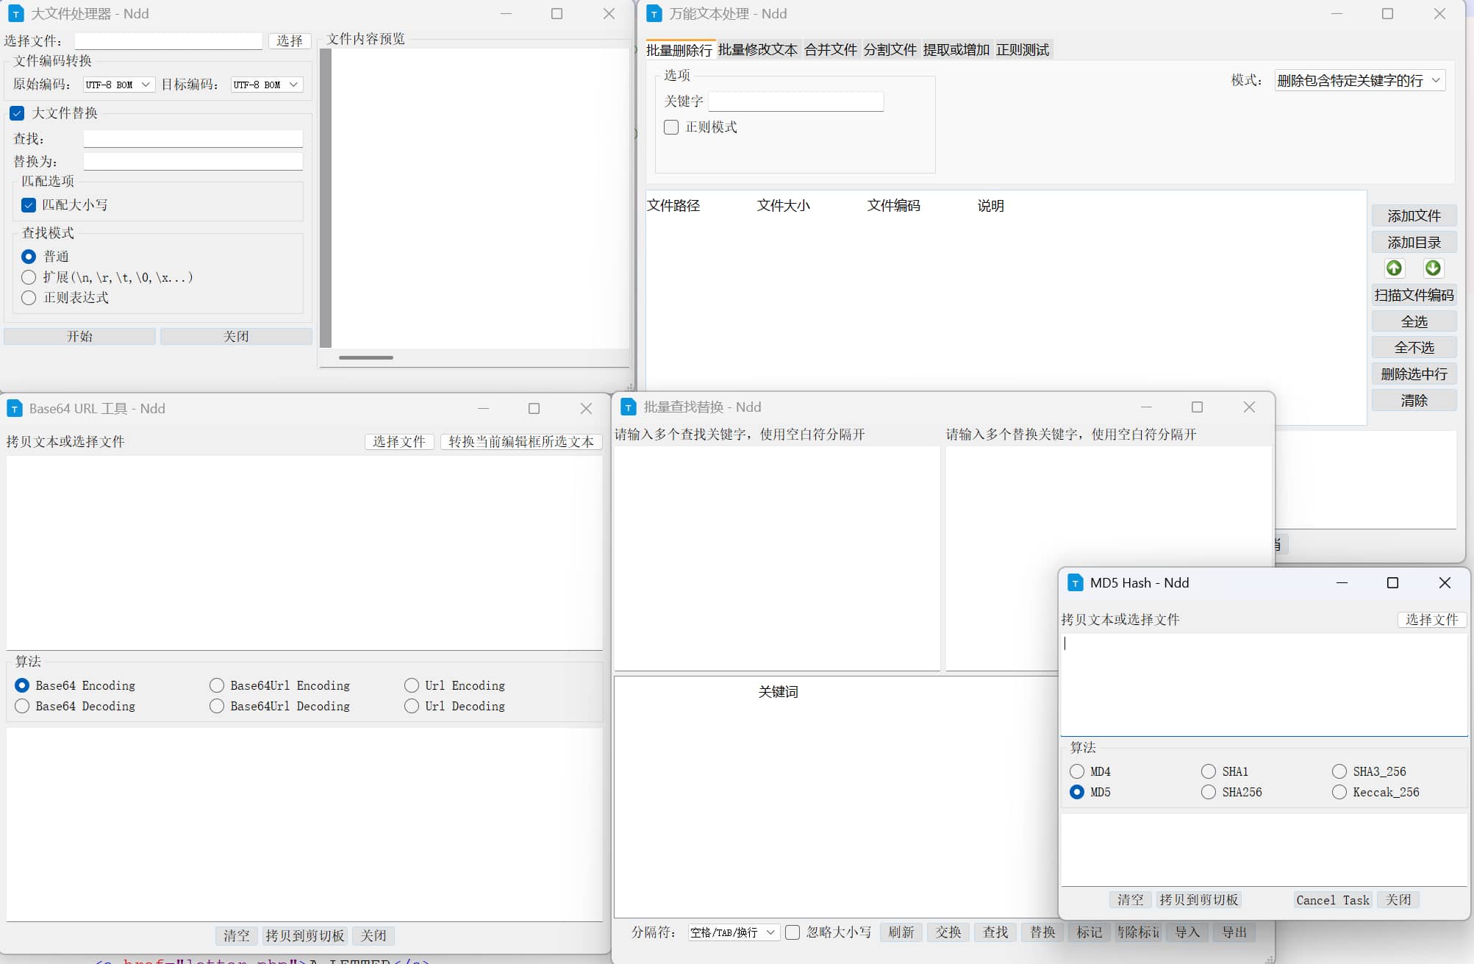This screenshot has width=1474, height=964.
Task: Click the green move-down arrow icon
Action: click(1433, 268)
